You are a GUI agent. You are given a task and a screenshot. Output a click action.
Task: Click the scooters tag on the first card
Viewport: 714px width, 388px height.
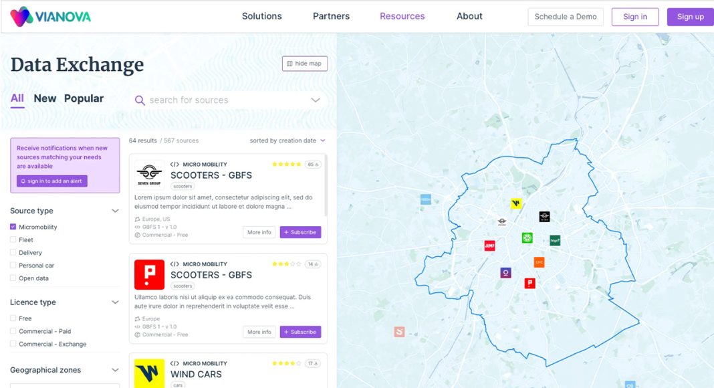point(183,186)
